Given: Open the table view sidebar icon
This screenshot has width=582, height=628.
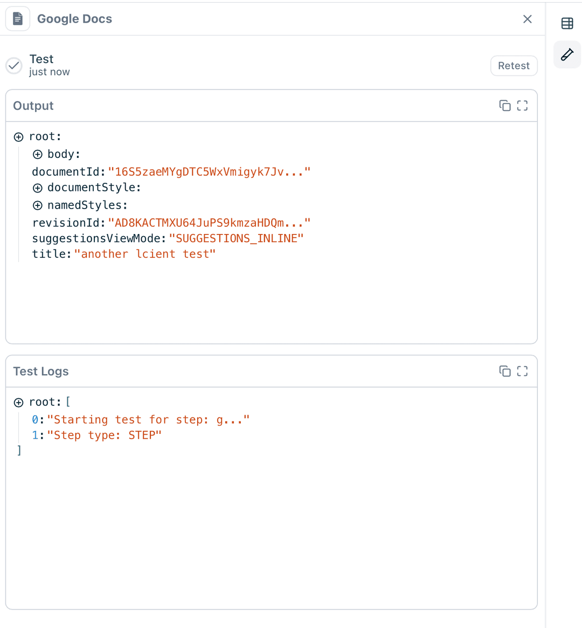Looking at the screenshot, I should tap(567, 23).
